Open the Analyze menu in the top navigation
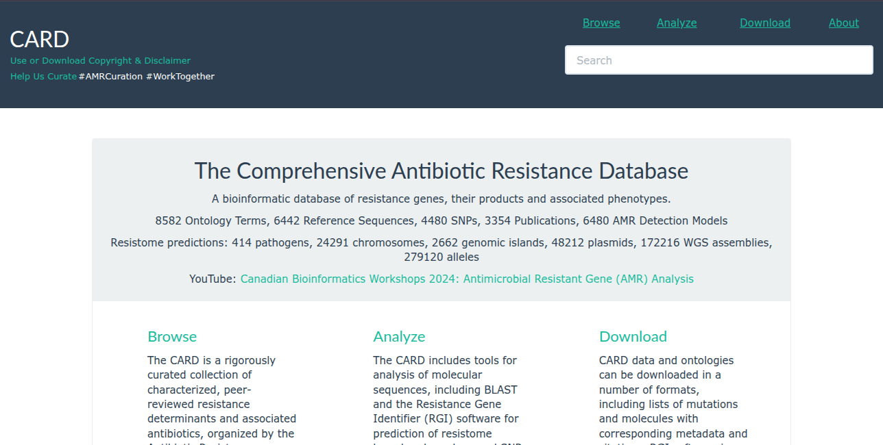The image size is (883, 445). [677, 23]
